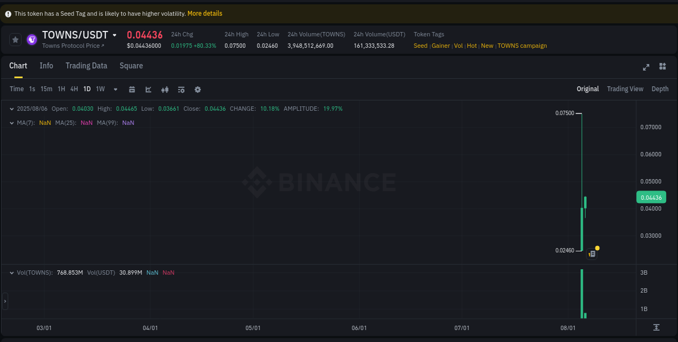Click the Towns token logo
The width and height of the screenshot is (678, 342).
31,39
